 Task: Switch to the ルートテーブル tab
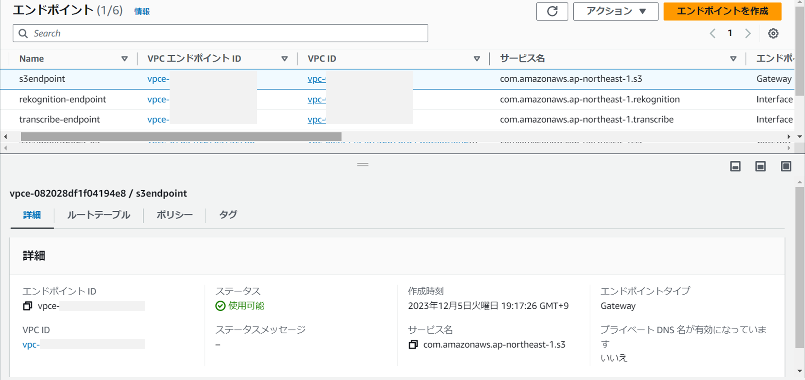[x=99, y=215]
